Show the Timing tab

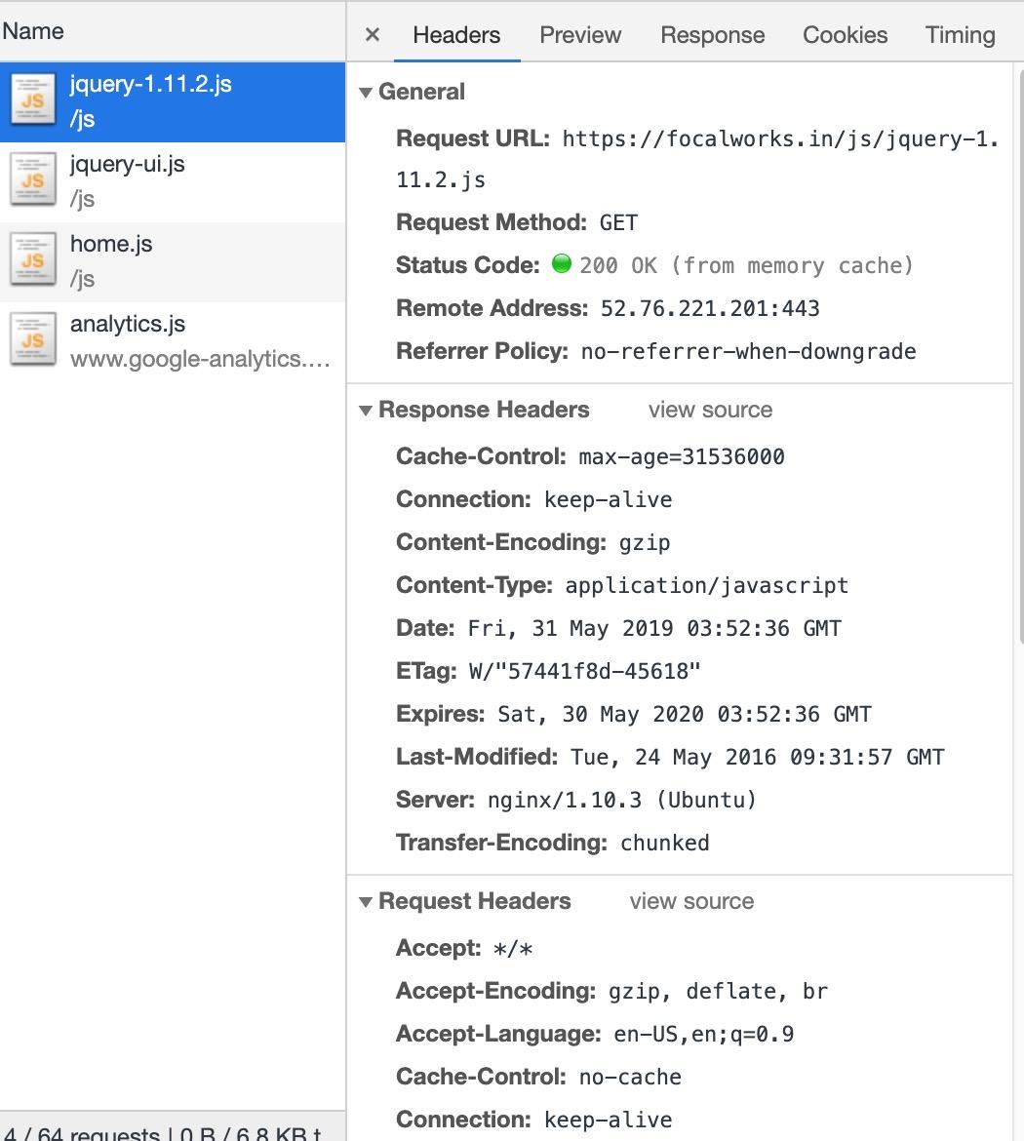(960, 35)
